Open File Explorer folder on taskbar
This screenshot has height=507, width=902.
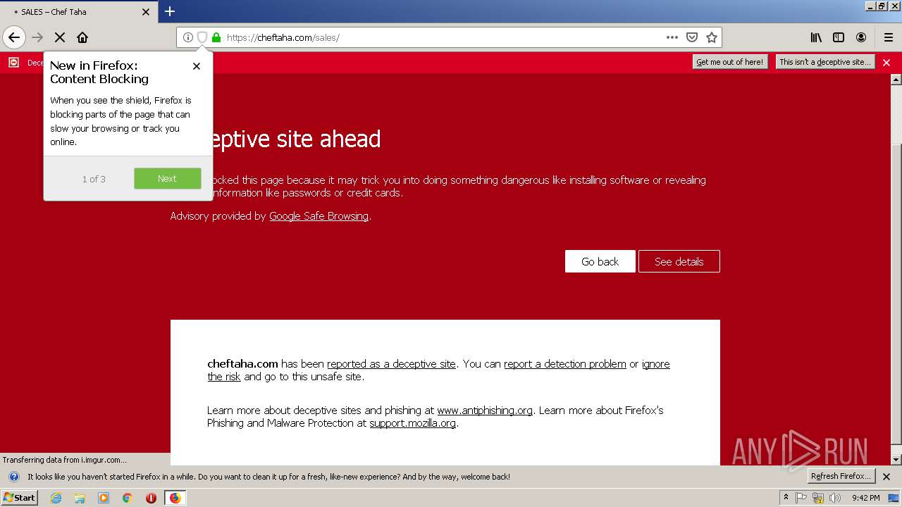[x=80, y=498]
